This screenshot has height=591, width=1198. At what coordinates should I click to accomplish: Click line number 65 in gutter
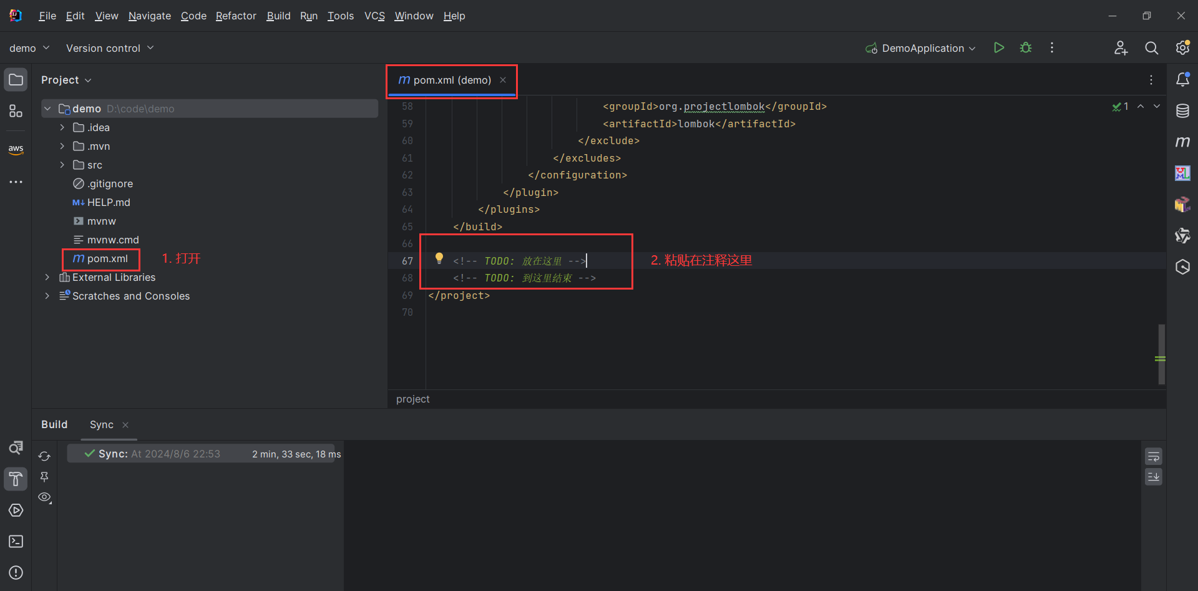pyautogui.click(x=407, y=227)
